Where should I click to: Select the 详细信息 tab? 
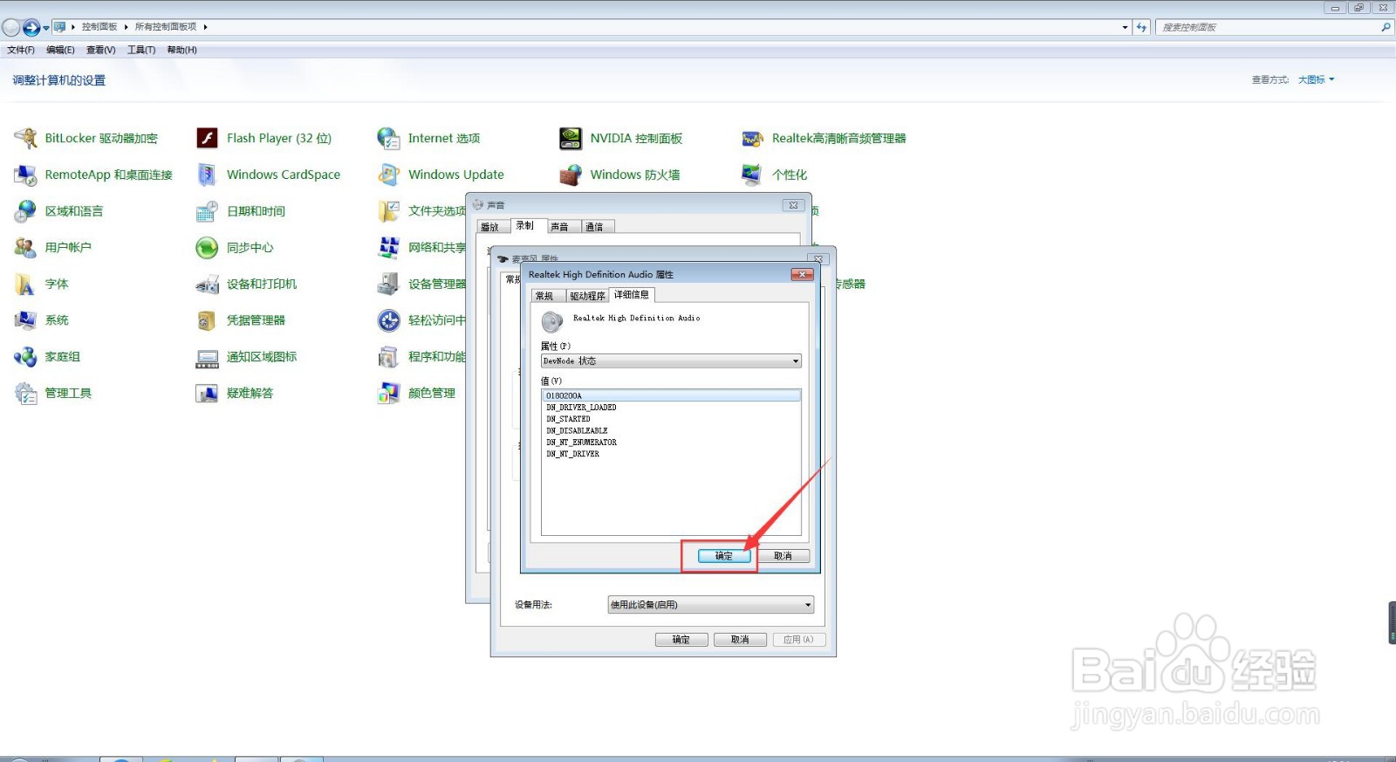632,295
